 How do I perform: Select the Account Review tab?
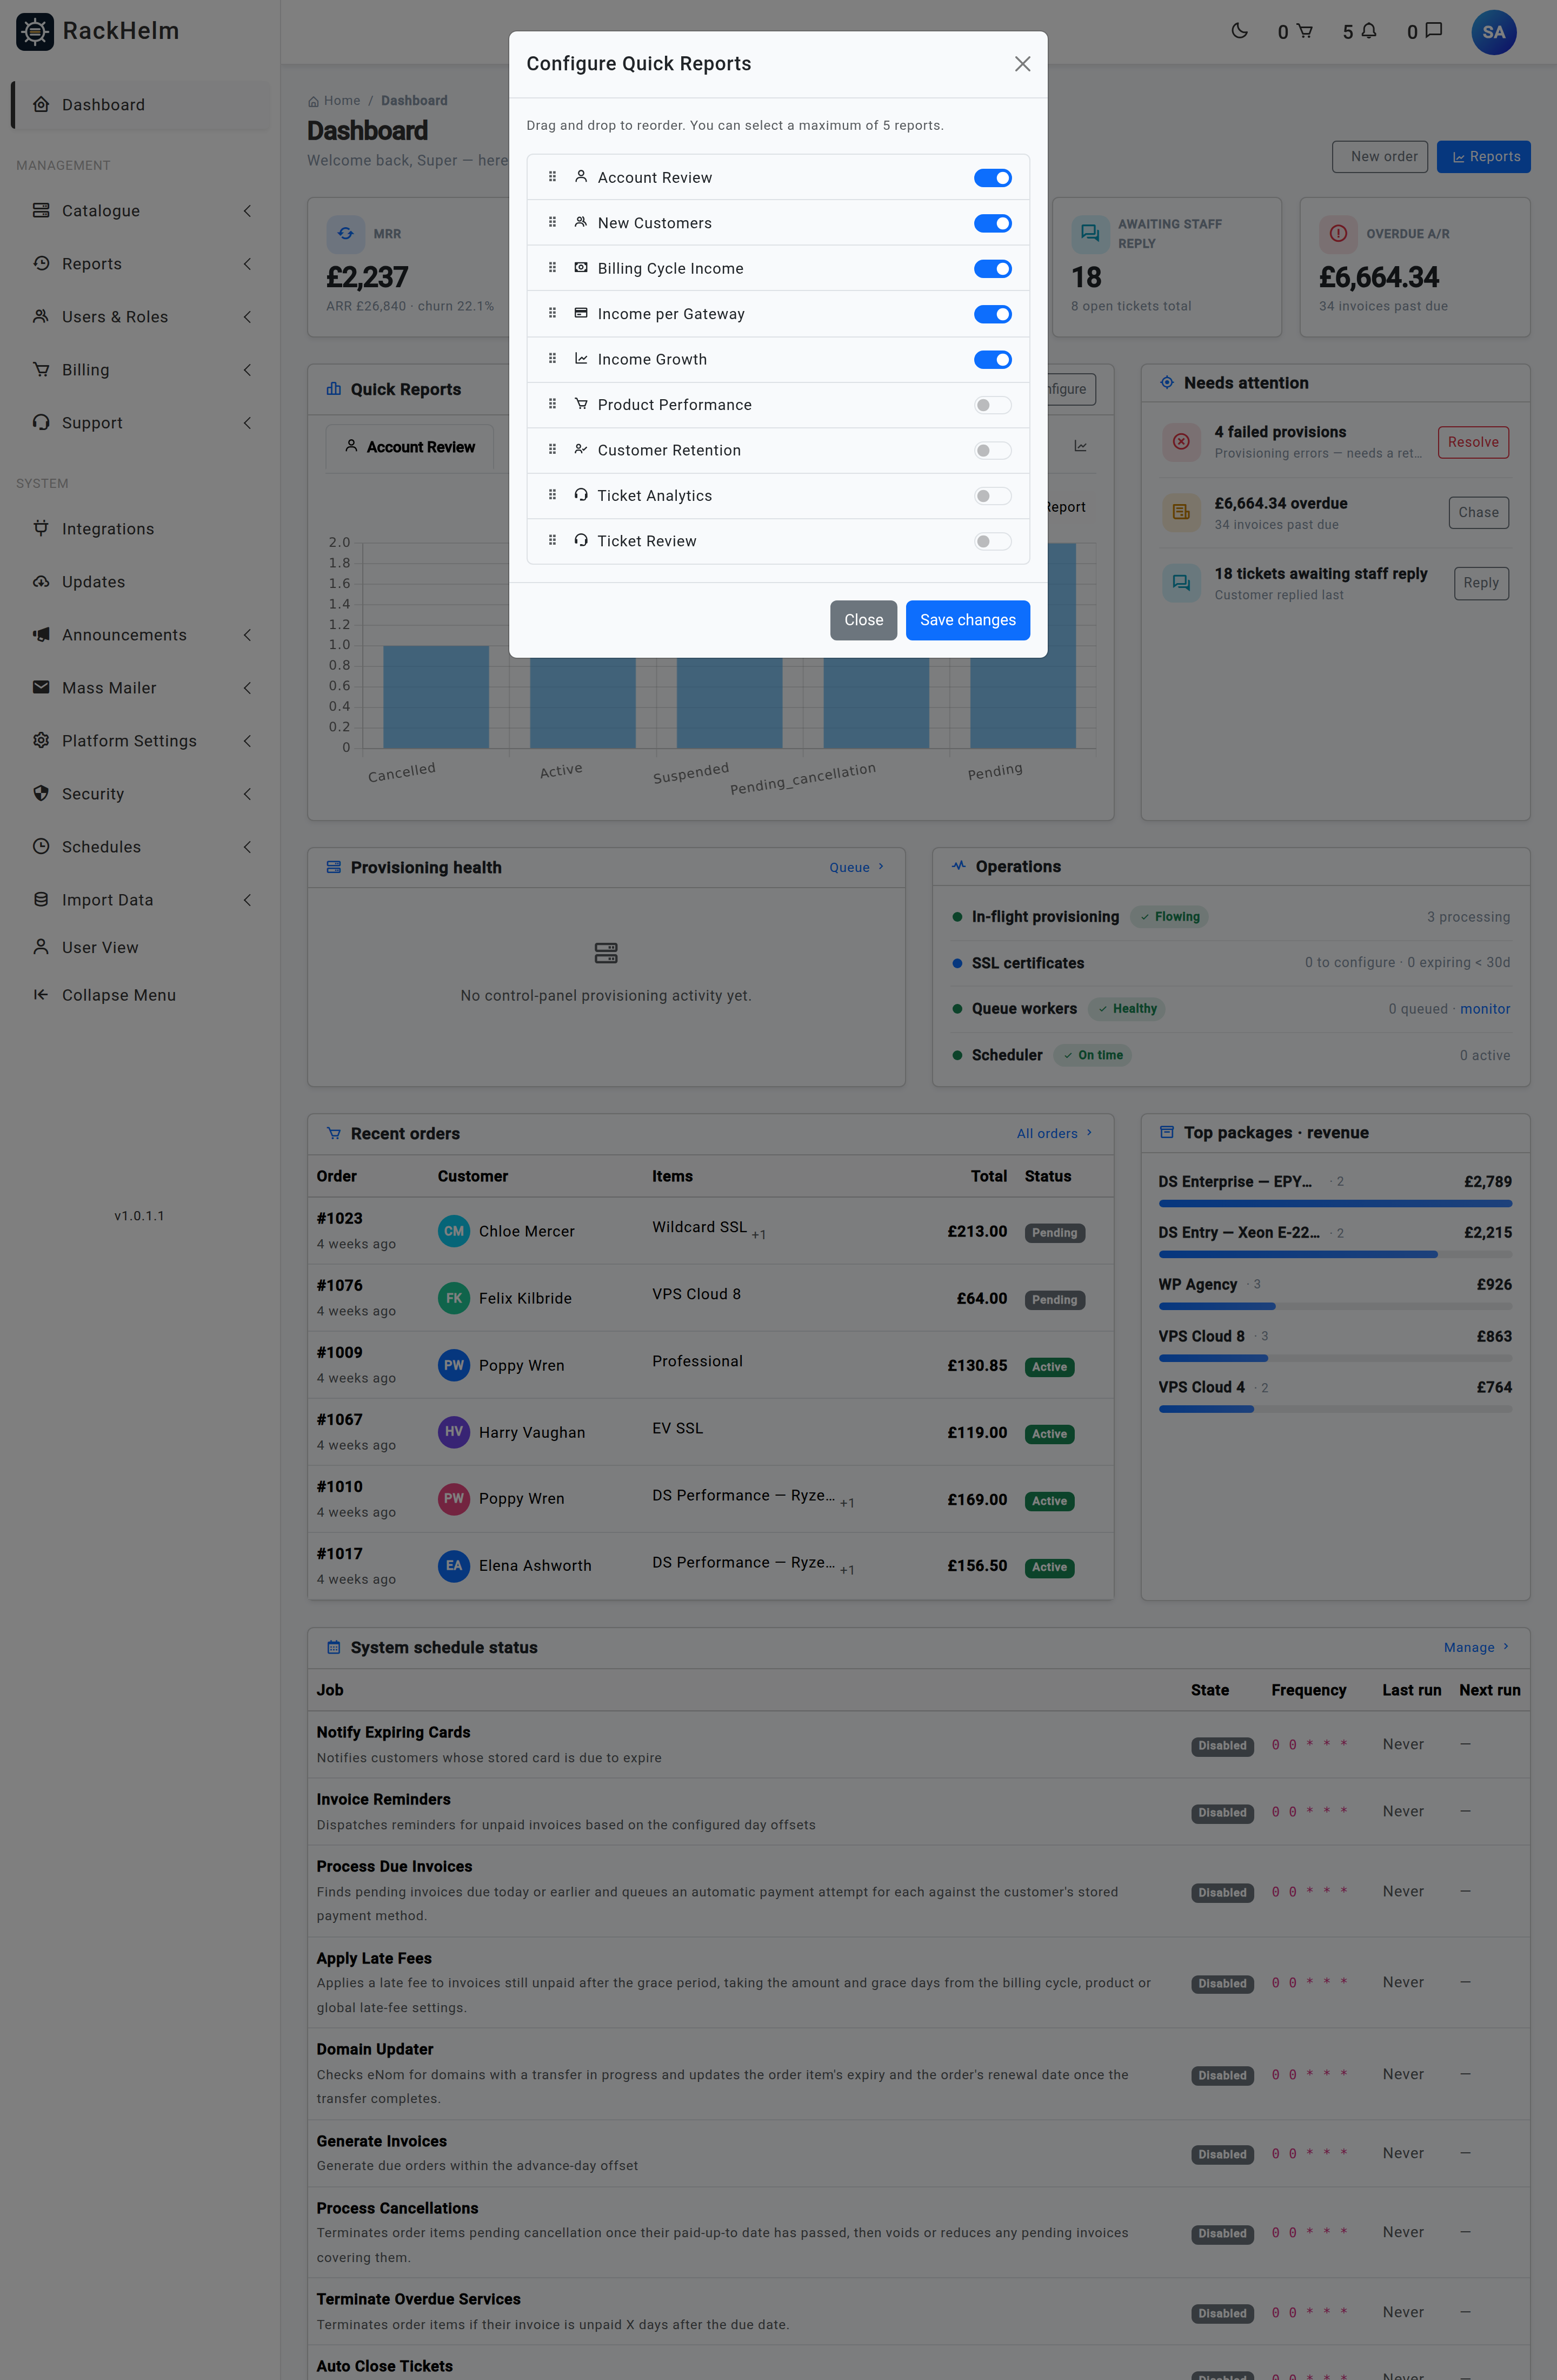click(410, 447)
